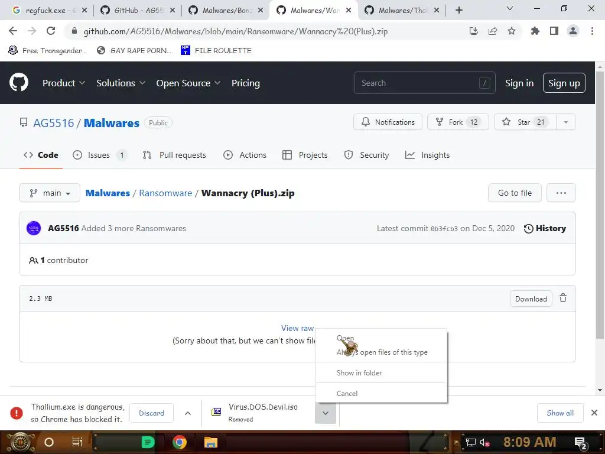
Task: Bookmark this page with the star icon
Action: (x=512, y=31)
